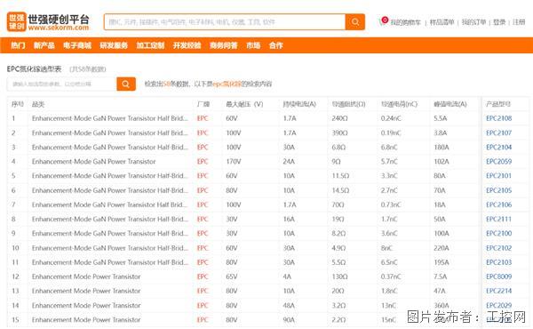Click the highlighted epc氮化镓 search keyword

pos(227,84)
